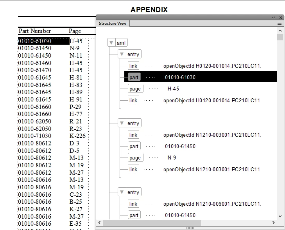
Task: Click the scroll right arrow in Structure View
Action: [x=273, y=223]
